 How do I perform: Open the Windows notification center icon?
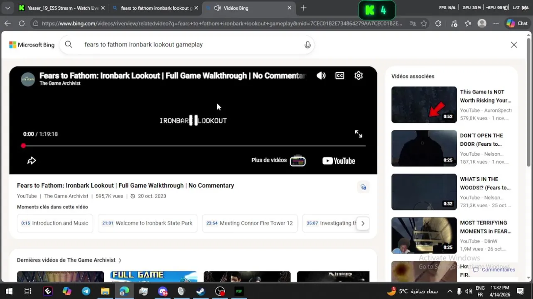520,292
